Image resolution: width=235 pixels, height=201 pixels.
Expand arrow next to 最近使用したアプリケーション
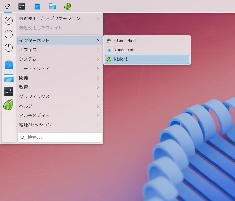point(98,19)
